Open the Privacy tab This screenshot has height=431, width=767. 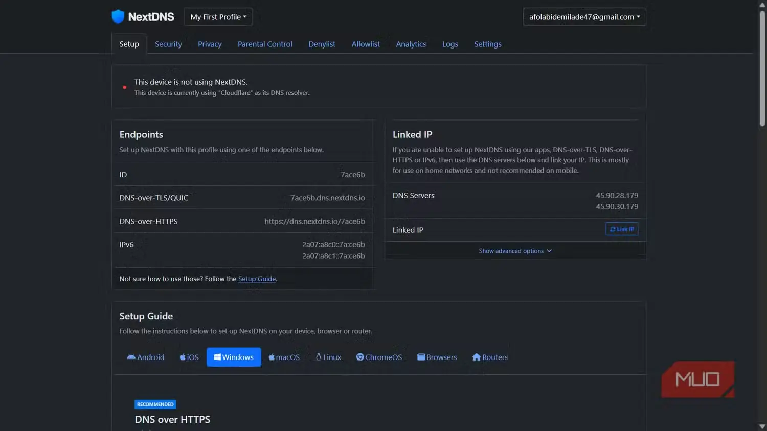tap(210, 44)
